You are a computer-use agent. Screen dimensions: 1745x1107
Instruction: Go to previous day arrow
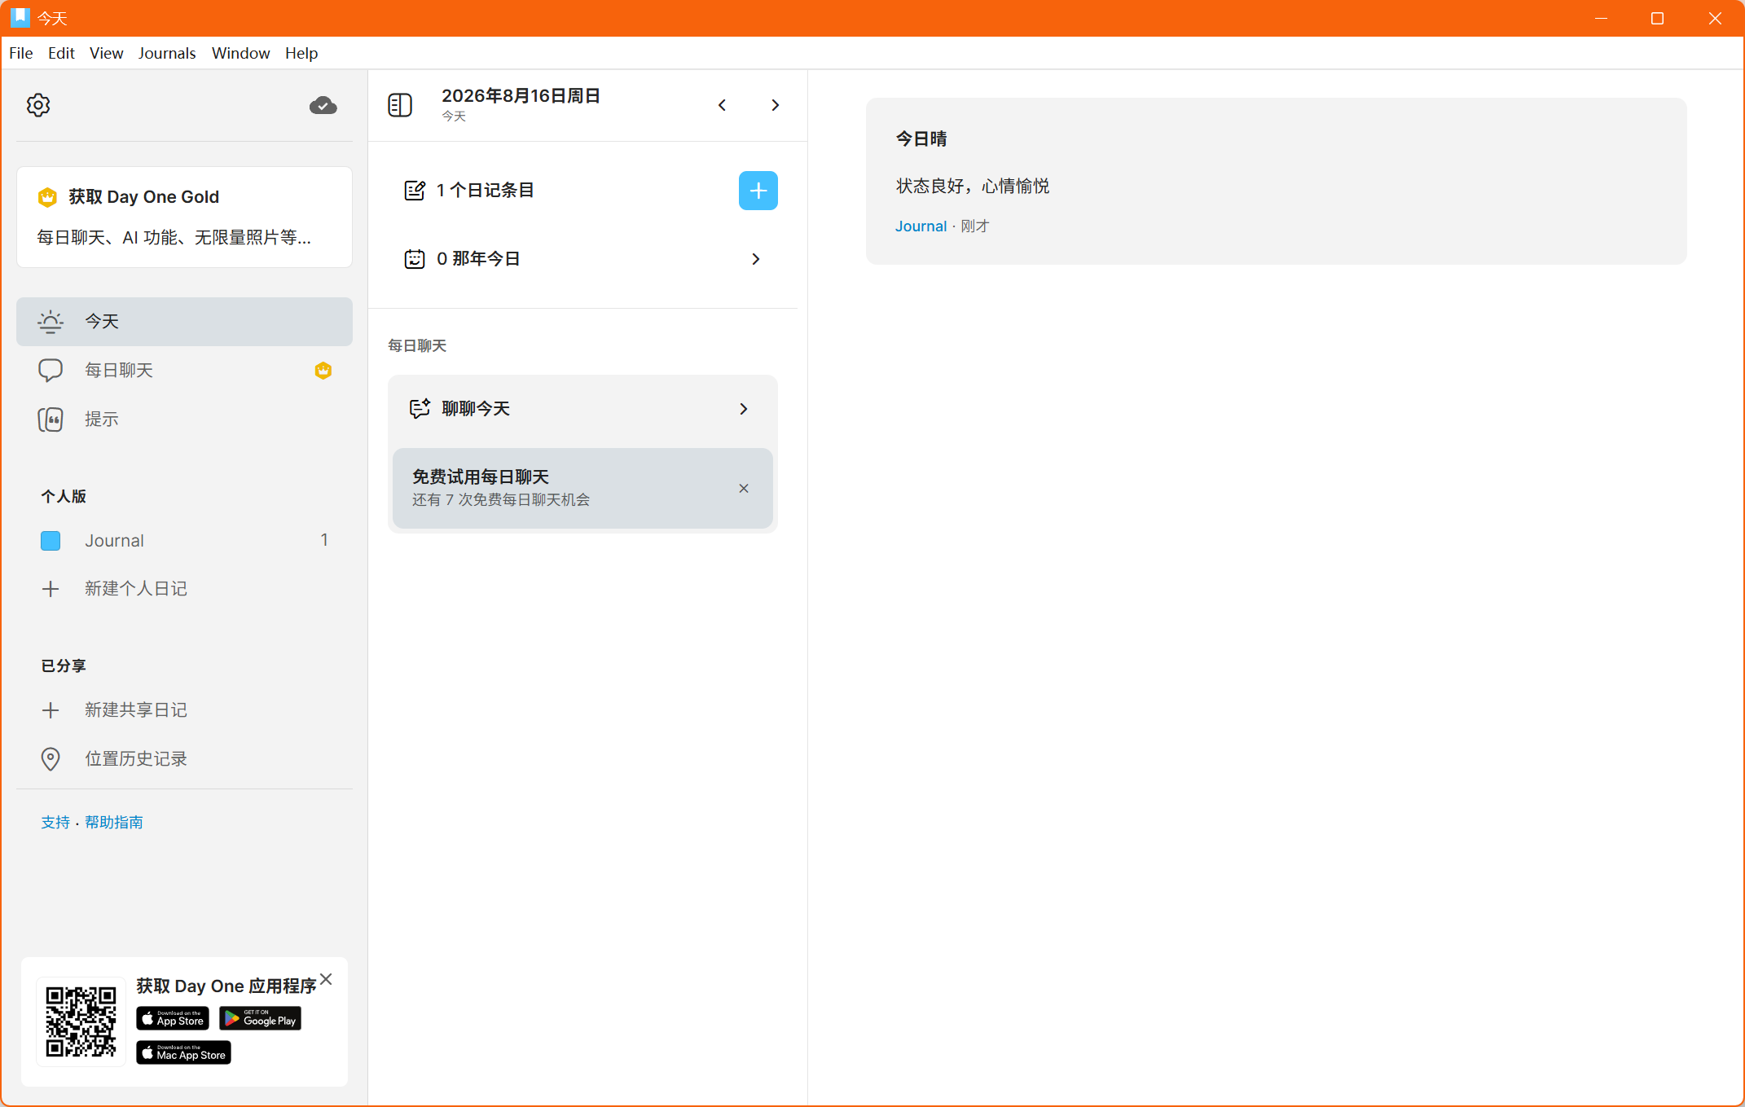click(x=722, y=105)
